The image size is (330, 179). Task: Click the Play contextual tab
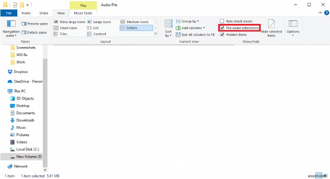tap(83, 5)
